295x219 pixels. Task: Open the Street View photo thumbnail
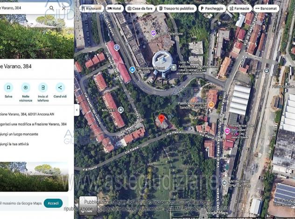(34, 177)
